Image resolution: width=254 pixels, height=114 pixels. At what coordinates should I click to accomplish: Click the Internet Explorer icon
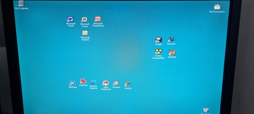click(93, 82)
